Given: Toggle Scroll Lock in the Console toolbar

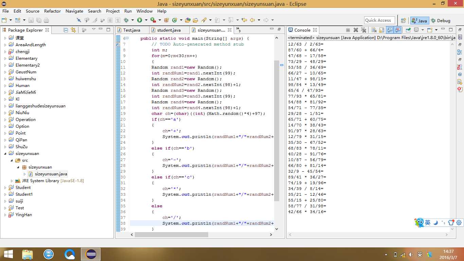Looking at the screenshot, I should click(x=381, y=30).
